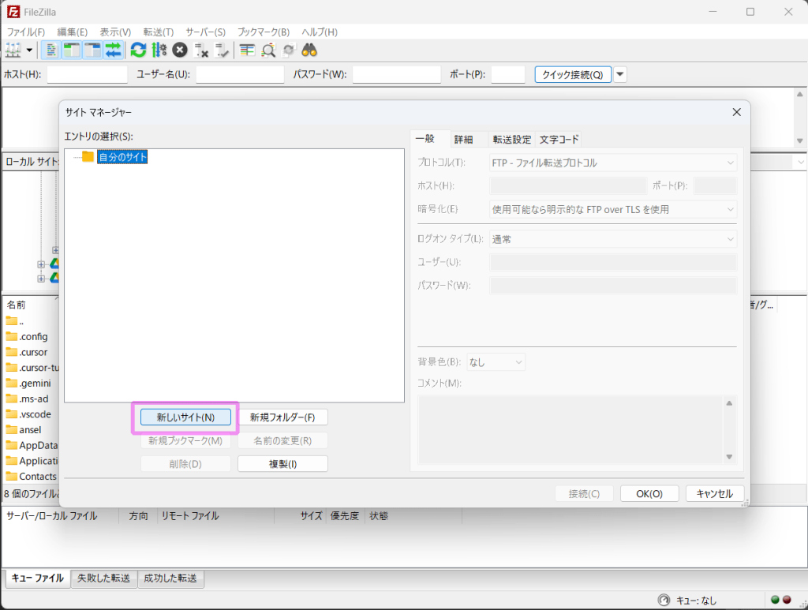Viewport: 808px width, 610px height.
Task: Click the 優先度 queue column header
Action: point(345,516)
